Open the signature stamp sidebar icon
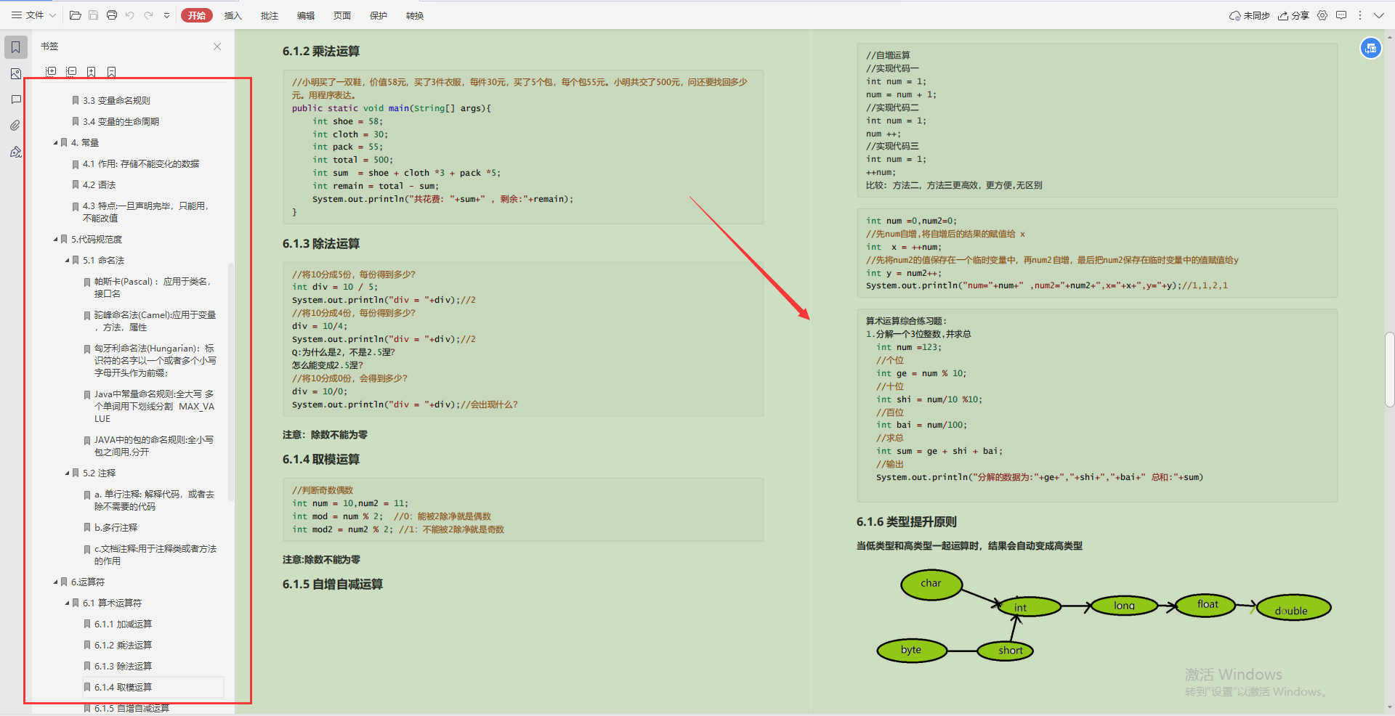 [16, 152]
